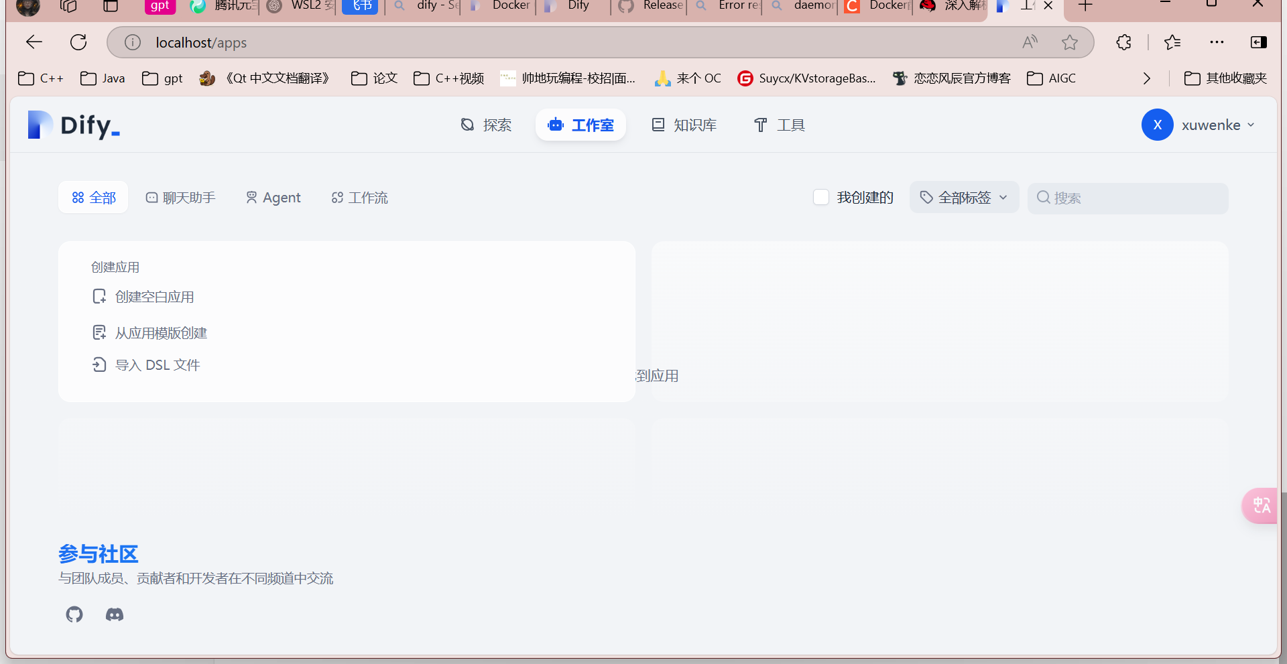Switch to the Release browser tab
Viewport: 1287px width, 664px height.
pos(652,7)
